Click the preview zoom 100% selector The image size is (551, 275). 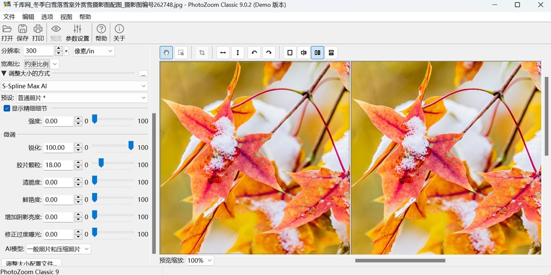coord(199,260)
